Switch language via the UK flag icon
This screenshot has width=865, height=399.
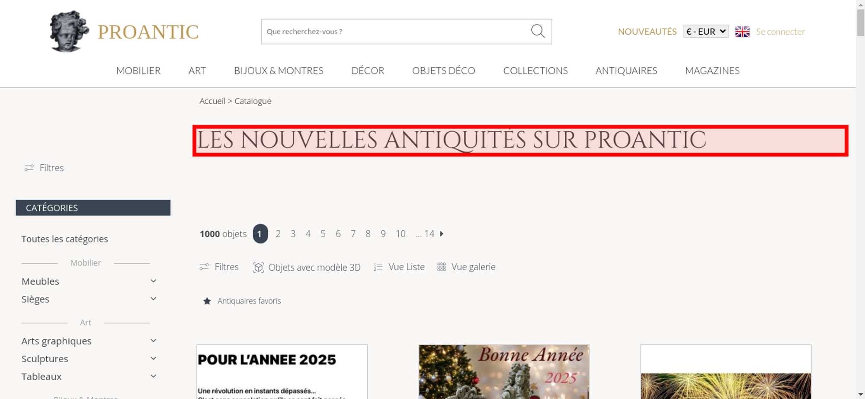coord(742,32)
